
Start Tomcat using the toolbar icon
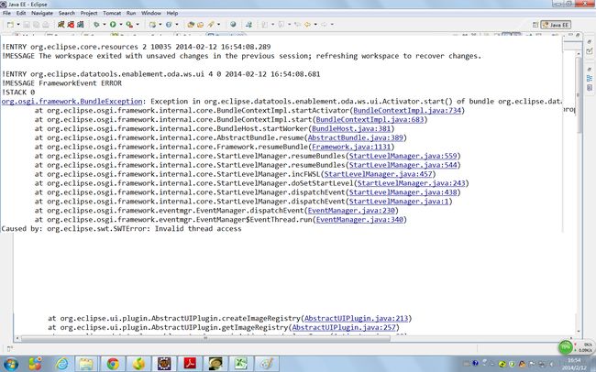point(61,25)
